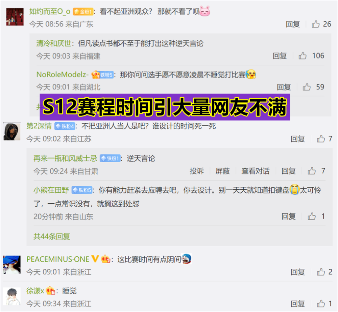This screenshot has height=312, width=338.
Task: Like NoRoleModelz-'s reply with 59 likes
Action: [307, 87]
